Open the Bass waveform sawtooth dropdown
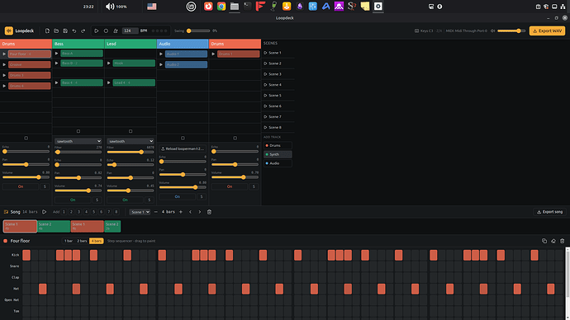570x320 pixels. click(x=78, y=141)
